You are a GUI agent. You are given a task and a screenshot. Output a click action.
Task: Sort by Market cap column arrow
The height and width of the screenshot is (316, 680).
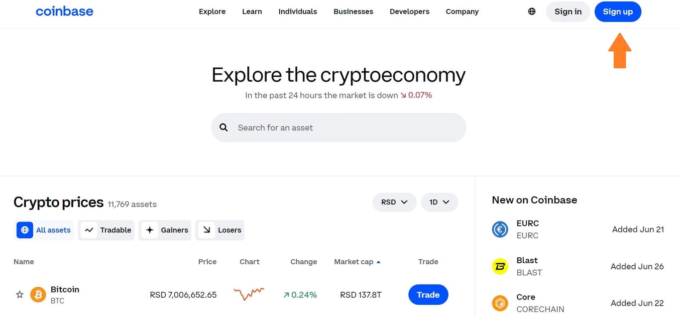click(x=378, y=261)
